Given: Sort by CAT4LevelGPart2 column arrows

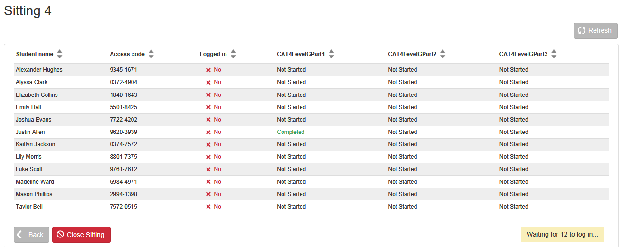Looking at the screenshot, I should pyautogui.click(x=443, y=54).
